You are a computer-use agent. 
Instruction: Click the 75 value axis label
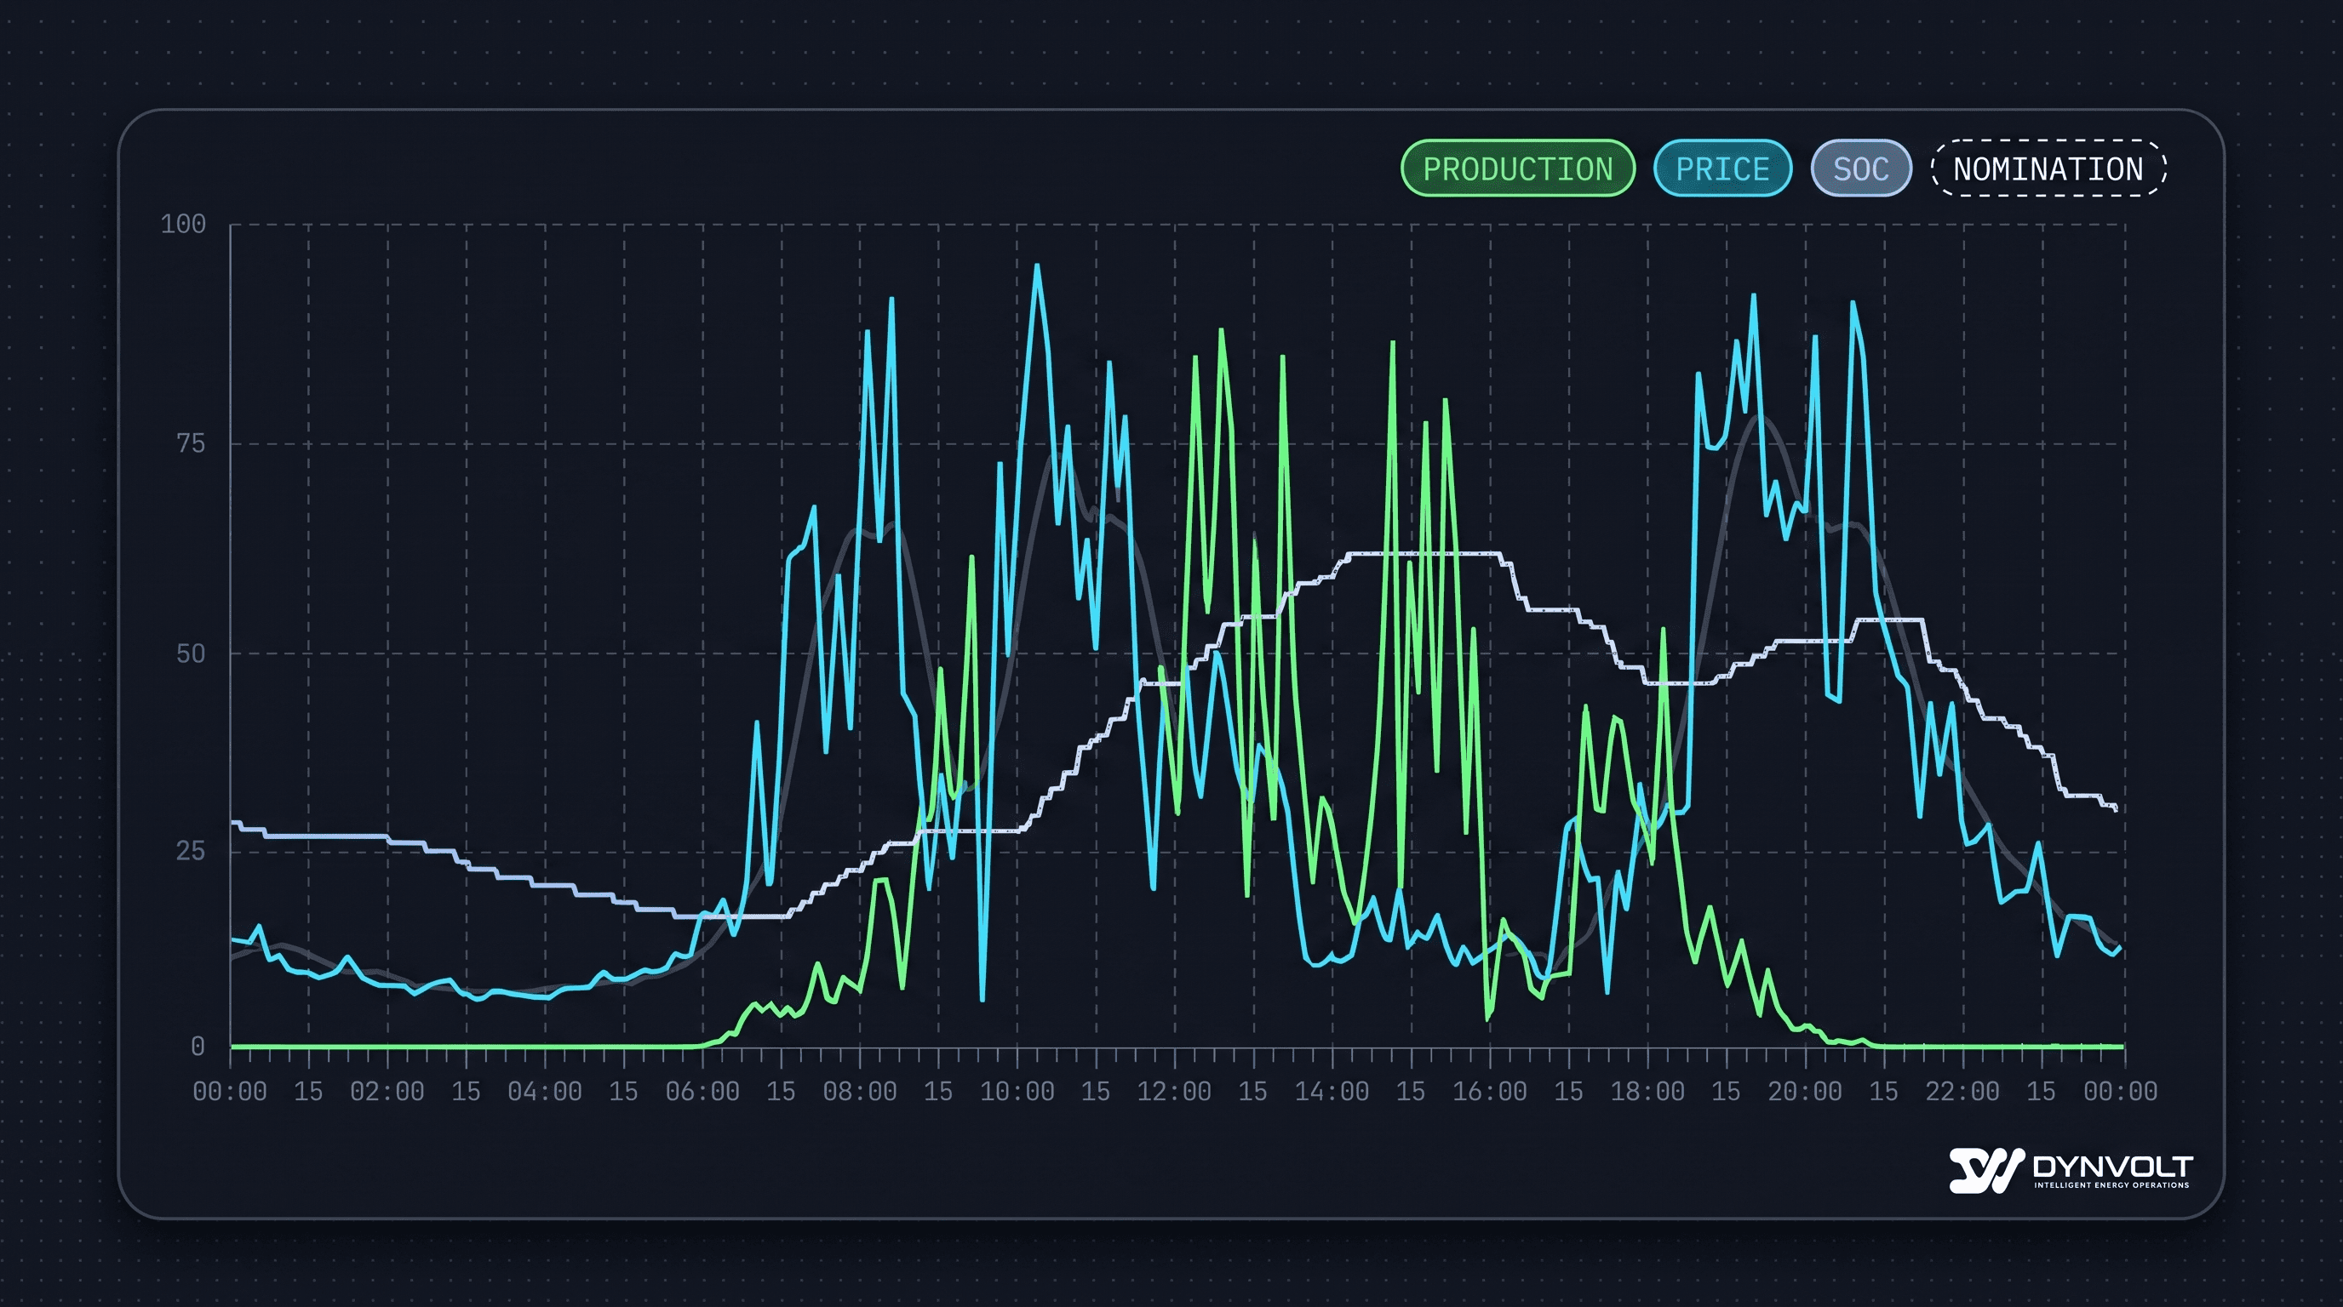191,443
